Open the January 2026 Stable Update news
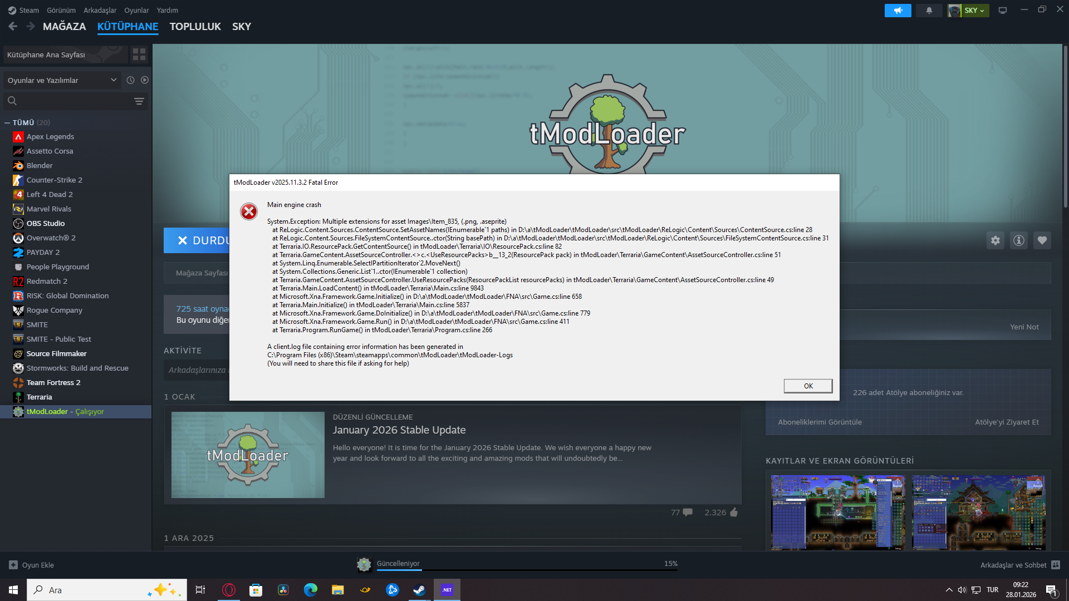 pyautogui.click(x=399, y=430)
